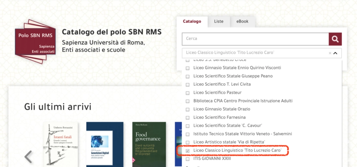Open the Food governance book cover
The image size is (357, 167).
point(149,144)
